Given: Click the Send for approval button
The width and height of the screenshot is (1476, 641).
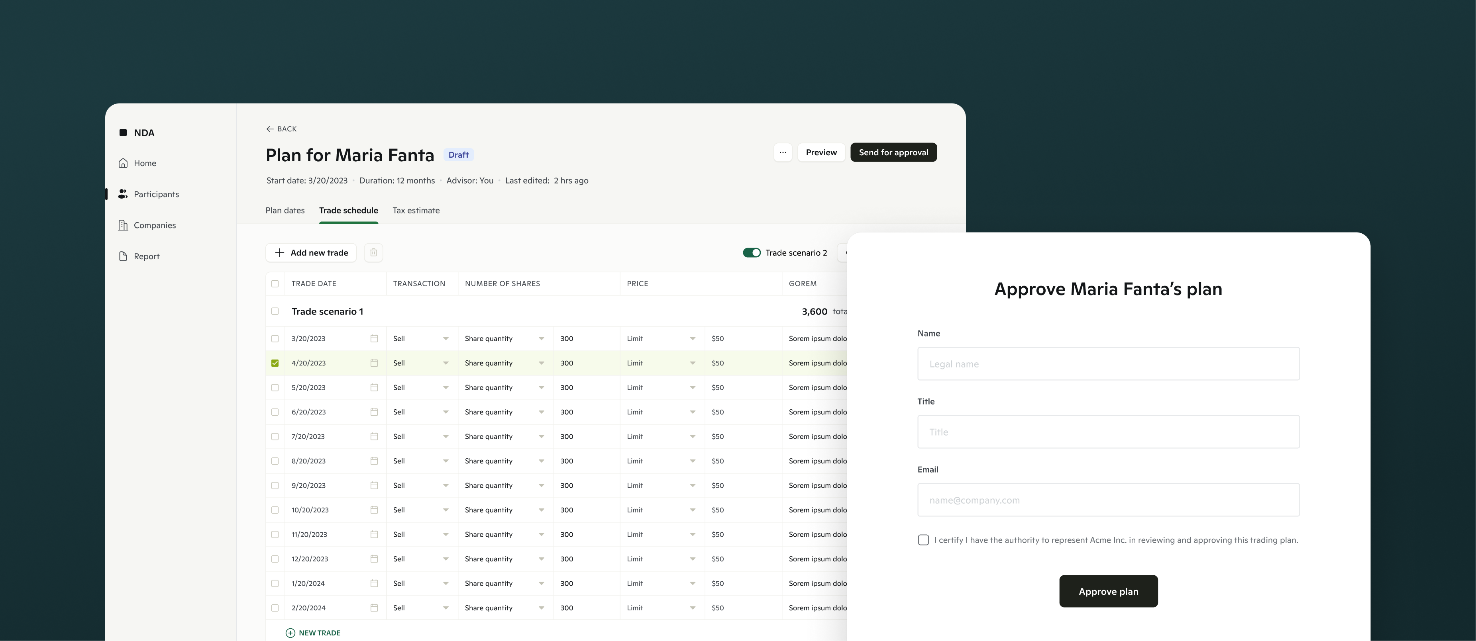Looking at the screenshot, I should [x=893, y=152].
